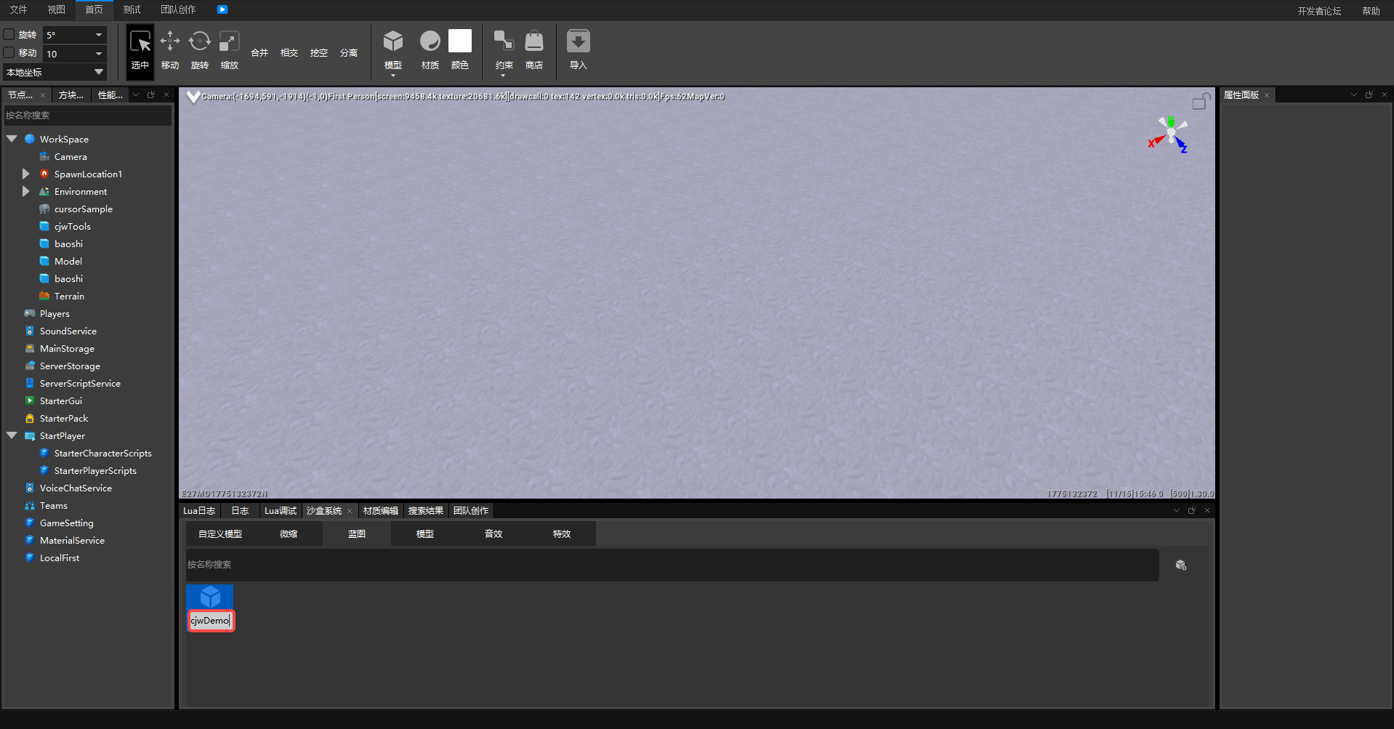The height and width of the screenshot is (729, 1394).
Task: Open the 材质 (Material) picker icon
Action: pyautogui.click(x=430, y=41)
